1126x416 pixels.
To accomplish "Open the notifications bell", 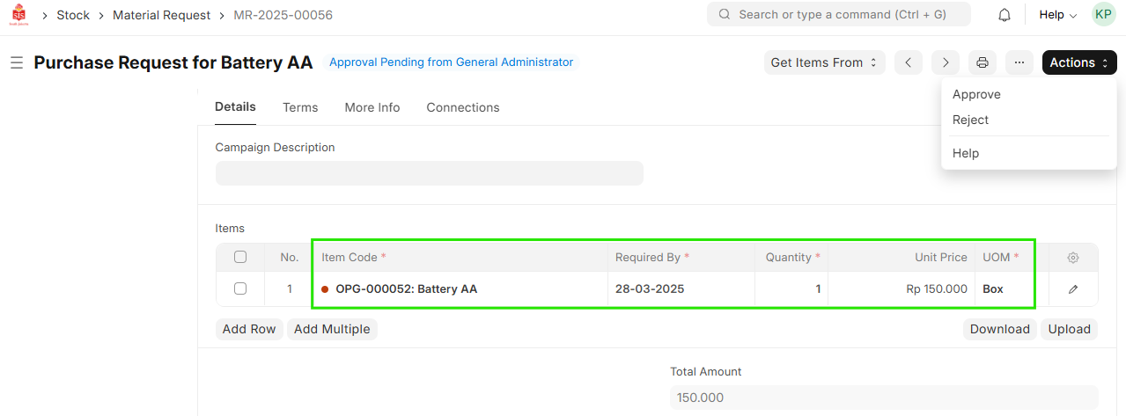I will point(1004,15).
